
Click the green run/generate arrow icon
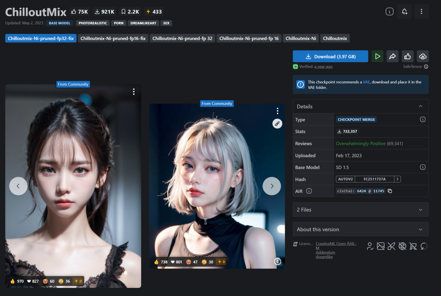(x=378, y=56)
